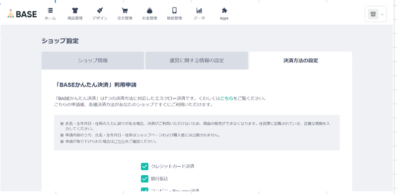Open 商品管理 shirt icon
The image size is (397, 194).
click(75, 10)
